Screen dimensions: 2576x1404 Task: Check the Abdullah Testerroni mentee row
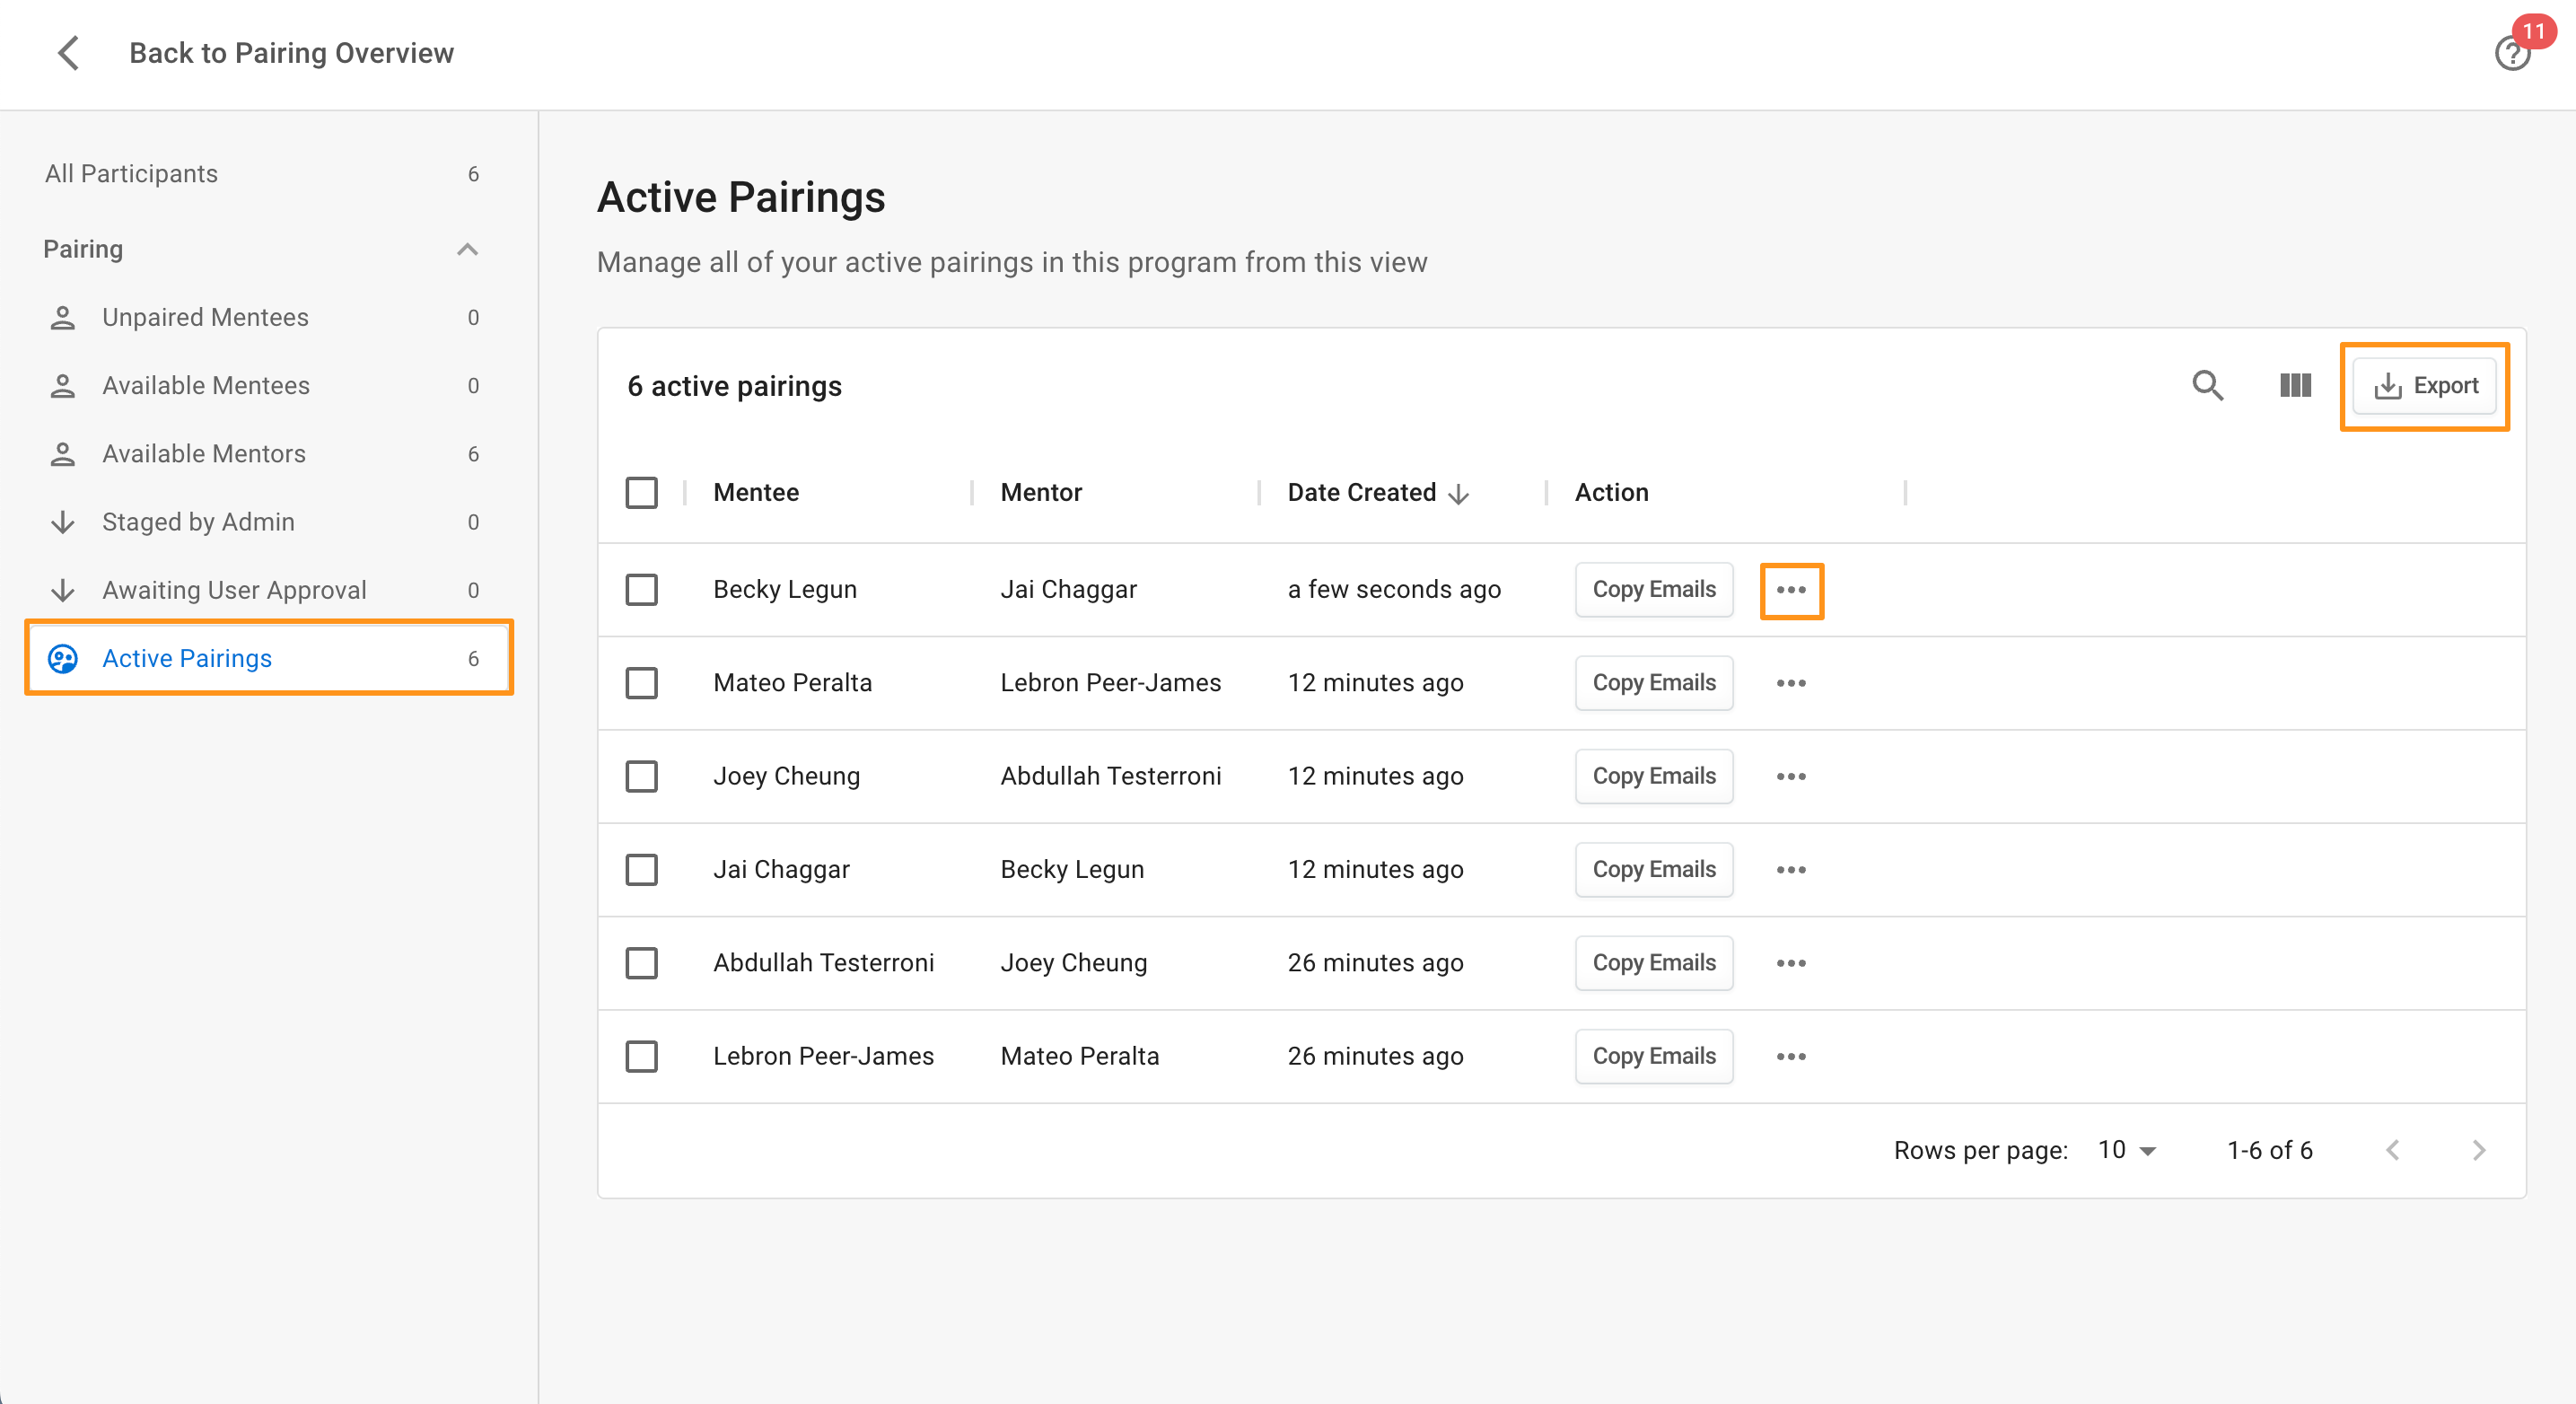coord(641,963)
